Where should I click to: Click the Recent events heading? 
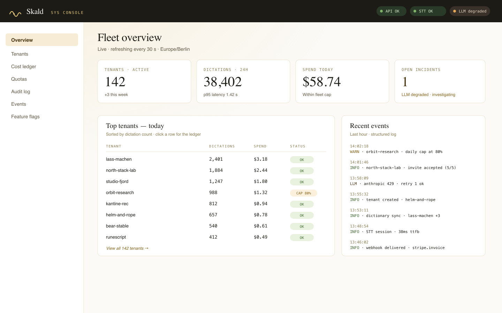[369, 126]
